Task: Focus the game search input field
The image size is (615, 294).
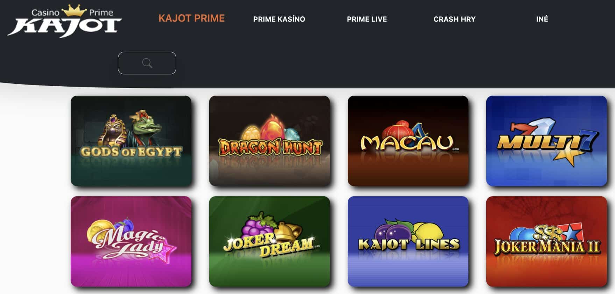Action: pyautogui.click(x=147, y=63)
